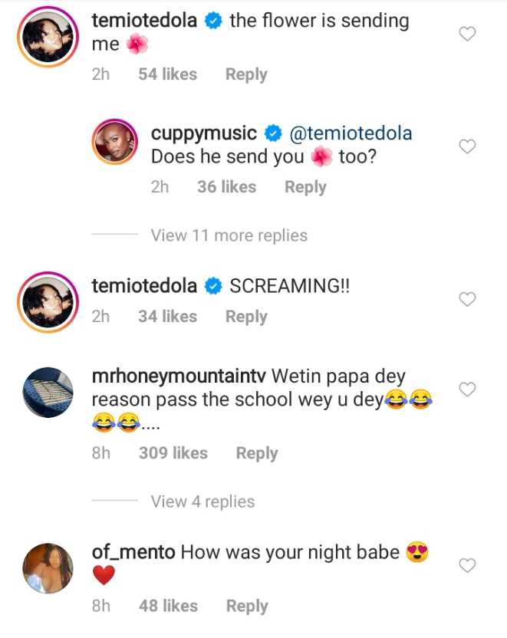Reply to cuppymusic's comment

(x=305, y=187)
